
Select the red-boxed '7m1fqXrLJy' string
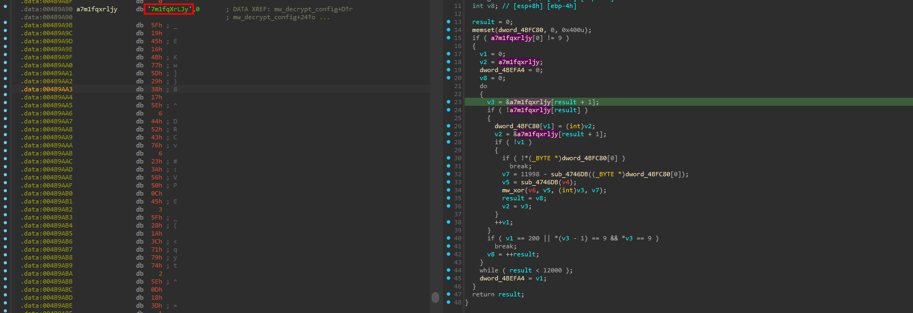[x=169, y=9]
